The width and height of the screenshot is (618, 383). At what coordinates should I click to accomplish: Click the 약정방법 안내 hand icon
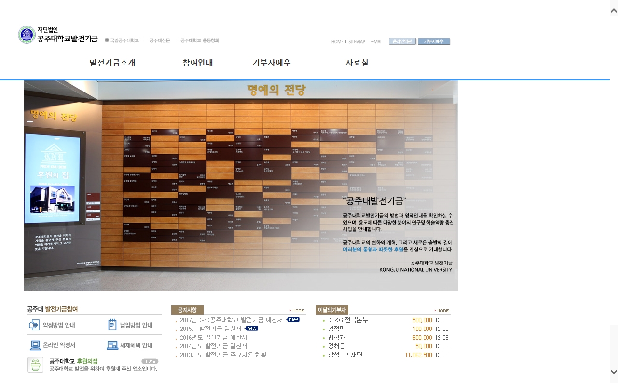click(34, 325)
